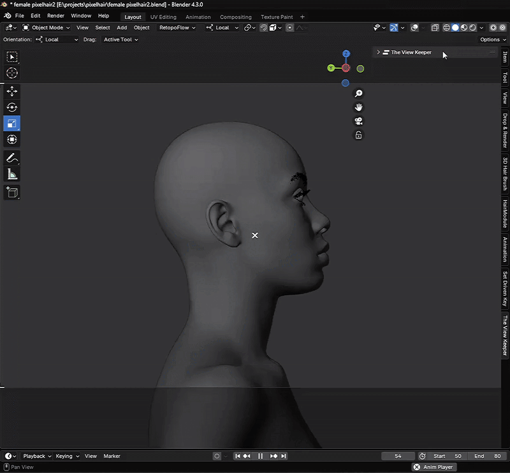Viewport: 510px width, 473px height.
Task: Select the Scale tool
Action: [12, 124]
